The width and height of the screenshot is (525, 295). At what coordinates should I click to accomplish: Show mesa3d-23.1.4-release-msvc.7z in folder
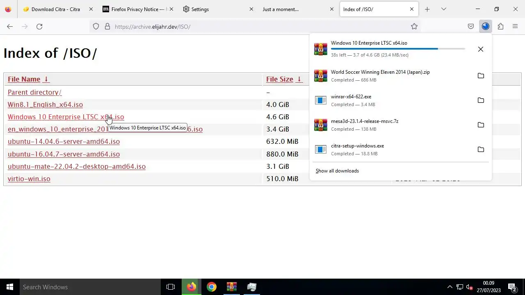(x=481, y=125)
